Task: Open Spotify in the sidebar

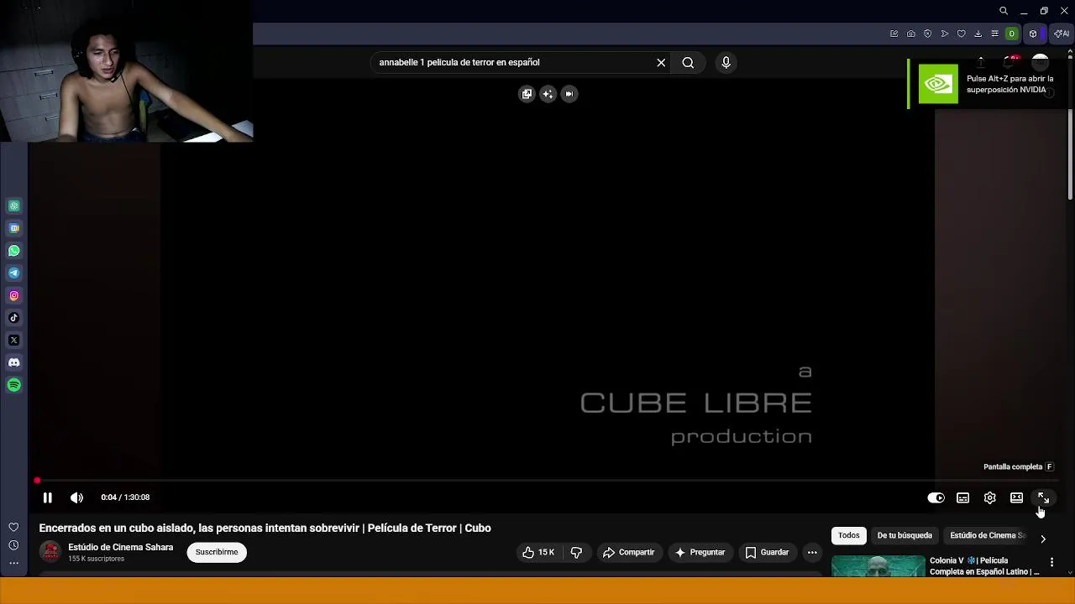Action: click(14, 385)
